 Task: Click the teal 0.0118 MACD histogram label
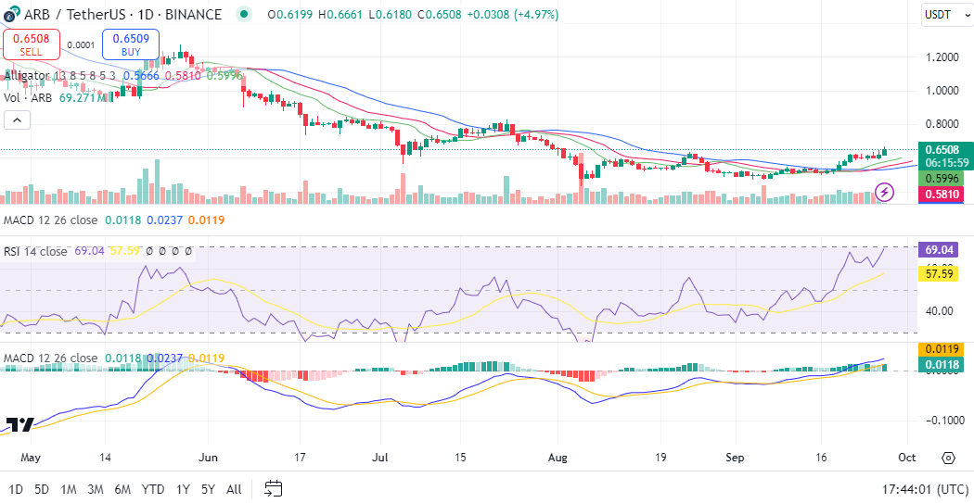point(941,365)
